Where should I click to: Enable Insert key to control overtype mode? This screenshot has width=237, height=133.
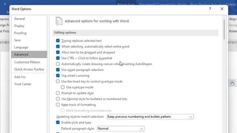[58, 81]
